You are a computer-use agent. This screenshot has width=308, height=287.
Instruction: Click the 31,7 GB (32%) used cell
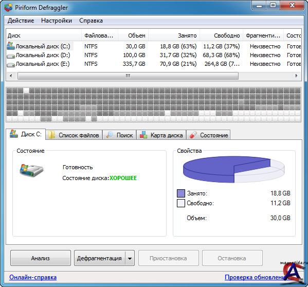pyautogui.click(x=178, y=55)
